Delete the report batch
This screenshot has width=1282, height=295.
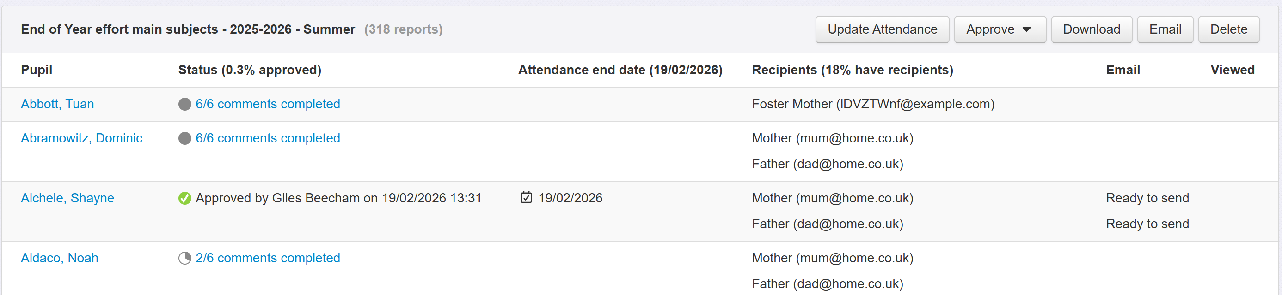1228,30
